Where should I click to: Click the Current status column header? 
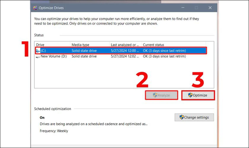[x=154, y=45]
